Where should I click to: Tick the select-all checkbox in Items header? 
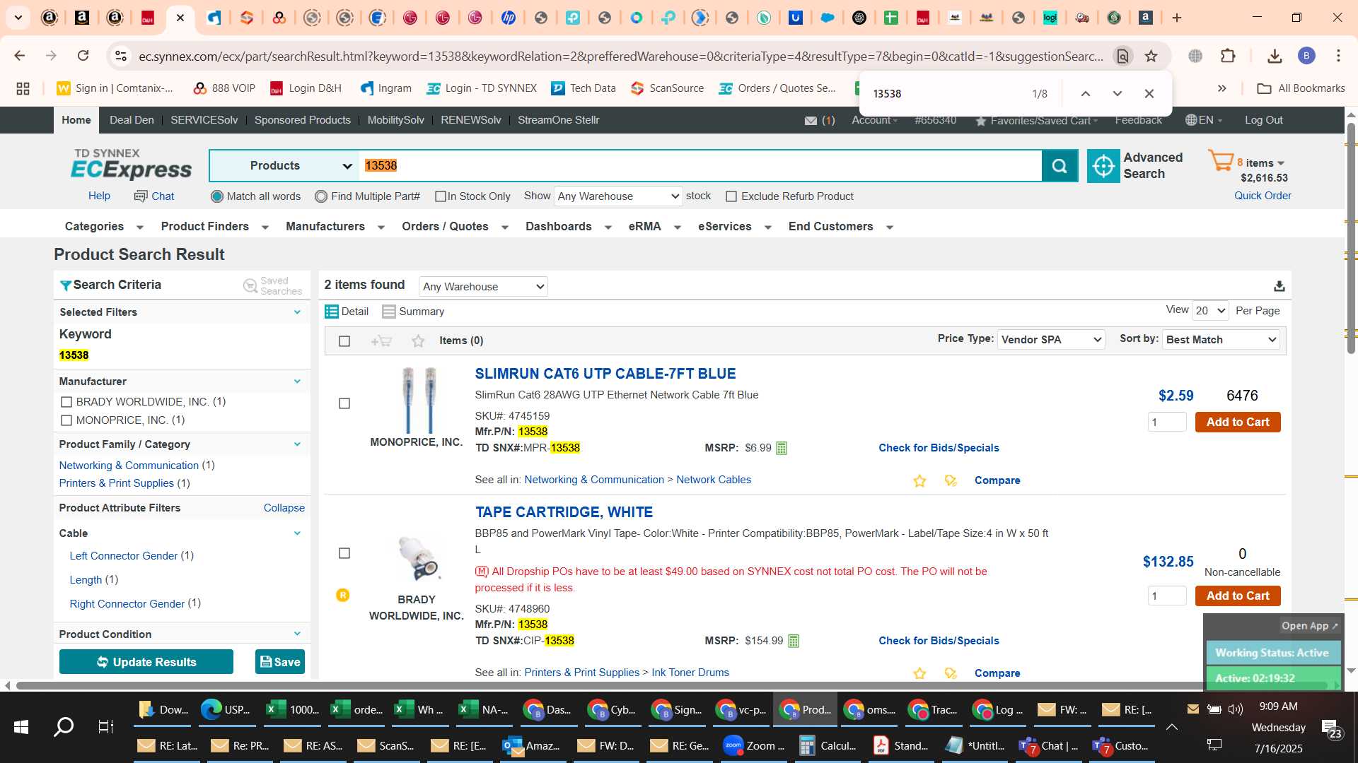344,341
